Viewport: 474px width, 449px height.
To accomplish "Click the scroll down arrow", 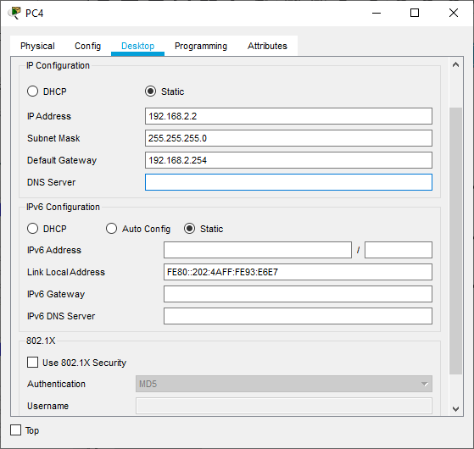I will pos(455,409).
